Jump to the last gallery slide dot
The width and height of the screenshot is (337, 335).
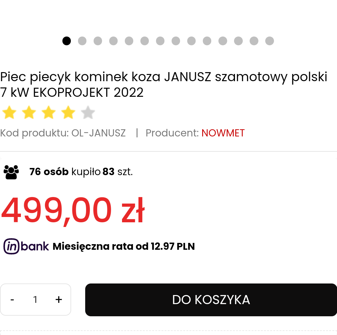click(x=270, y=41)
